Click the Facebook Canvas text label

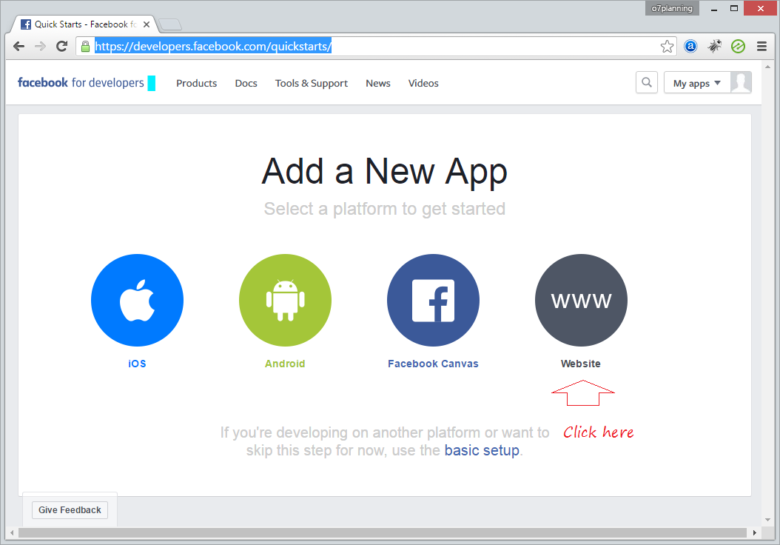tap(433, 364)
